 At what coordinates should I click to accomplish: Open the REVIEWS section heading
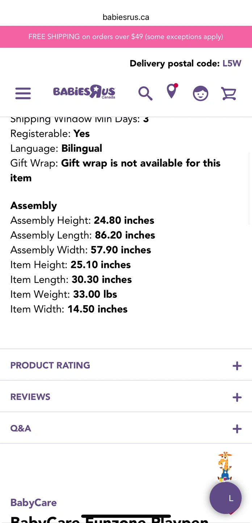click(30, 397)
